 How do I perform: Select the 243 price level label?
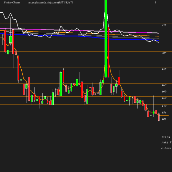pyautogui.click(x=164, y=25)
